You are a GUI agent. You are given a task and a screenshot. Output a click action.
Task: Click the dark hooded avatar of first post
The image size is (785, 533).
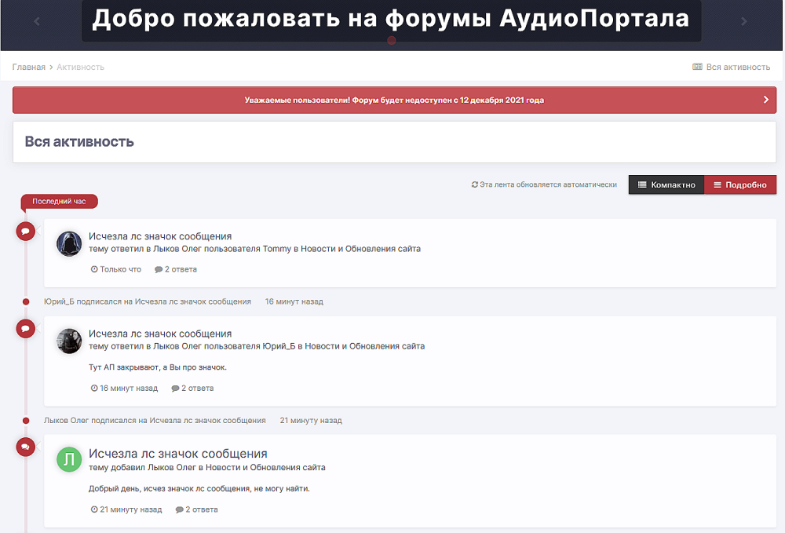click(x=69, y=243)
